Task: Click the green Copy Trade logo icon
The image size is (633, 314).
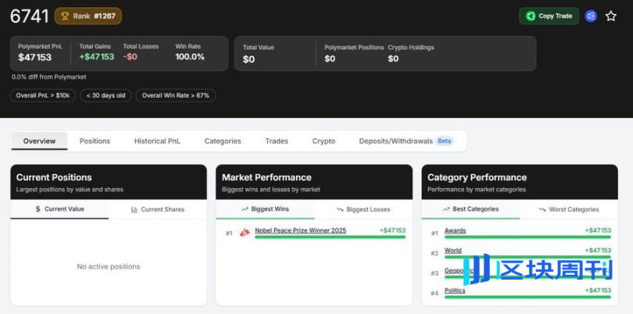Action: [x=531, y=16]
